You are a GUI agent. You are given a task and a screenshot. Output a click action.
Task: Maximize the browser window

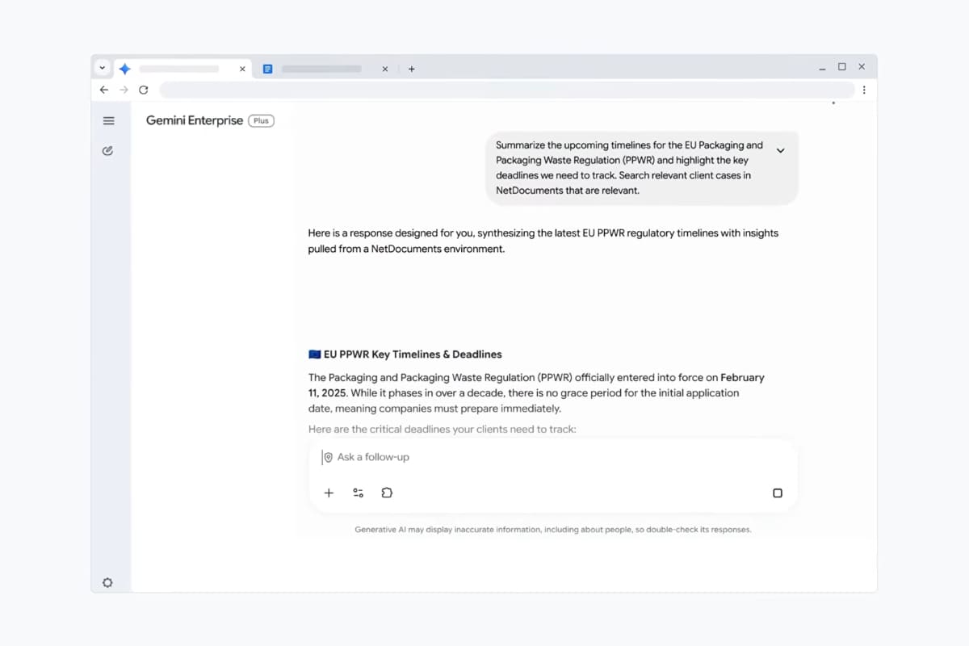point(842,67)
